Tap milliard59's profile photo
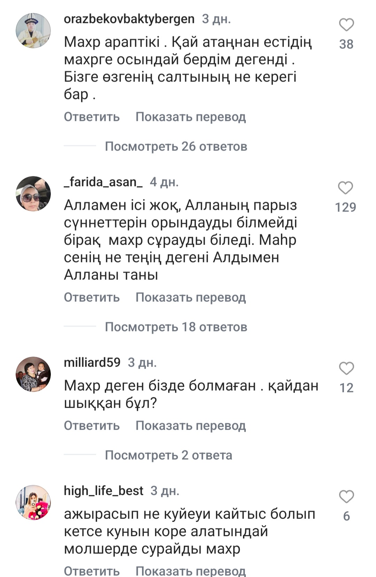Image resolution: width=376 pixels, height=577 pixels. tap(33, 374)
